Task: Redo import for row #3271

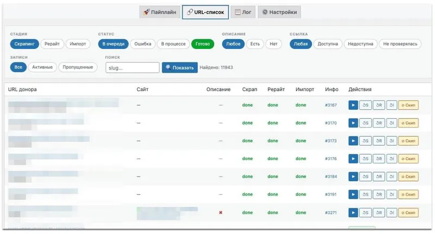Action: [x=391, y=213]
